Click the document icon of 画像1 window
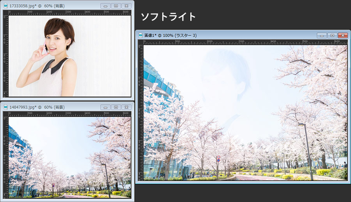The width and height of the screenshot is (351, 202). coord(140,35)
